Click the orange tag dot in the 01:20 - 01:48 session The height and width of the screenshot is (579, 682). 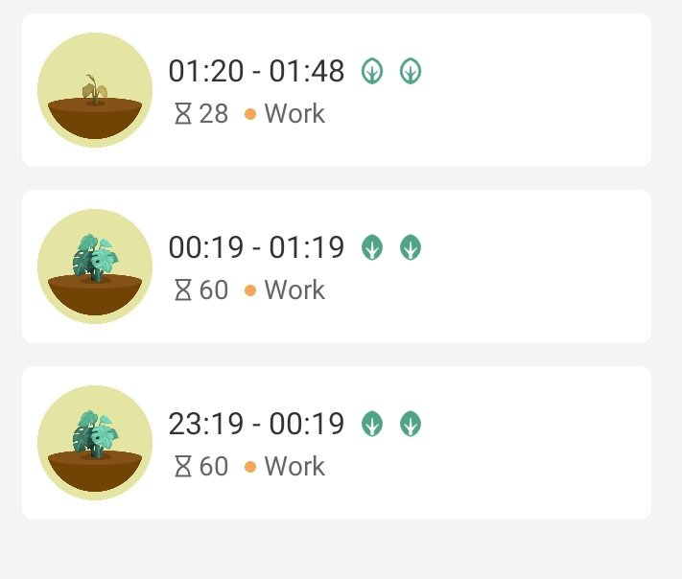[x=250, y=114]
